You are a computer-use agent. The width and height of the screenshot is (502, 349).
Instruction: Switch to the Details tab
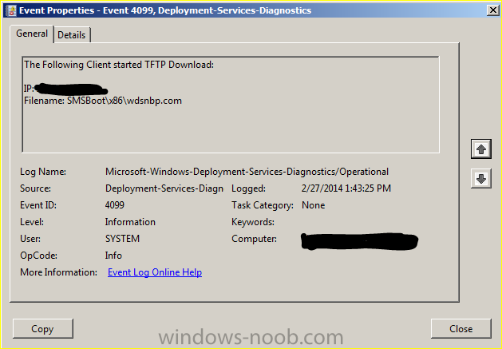tap(72, 35)
